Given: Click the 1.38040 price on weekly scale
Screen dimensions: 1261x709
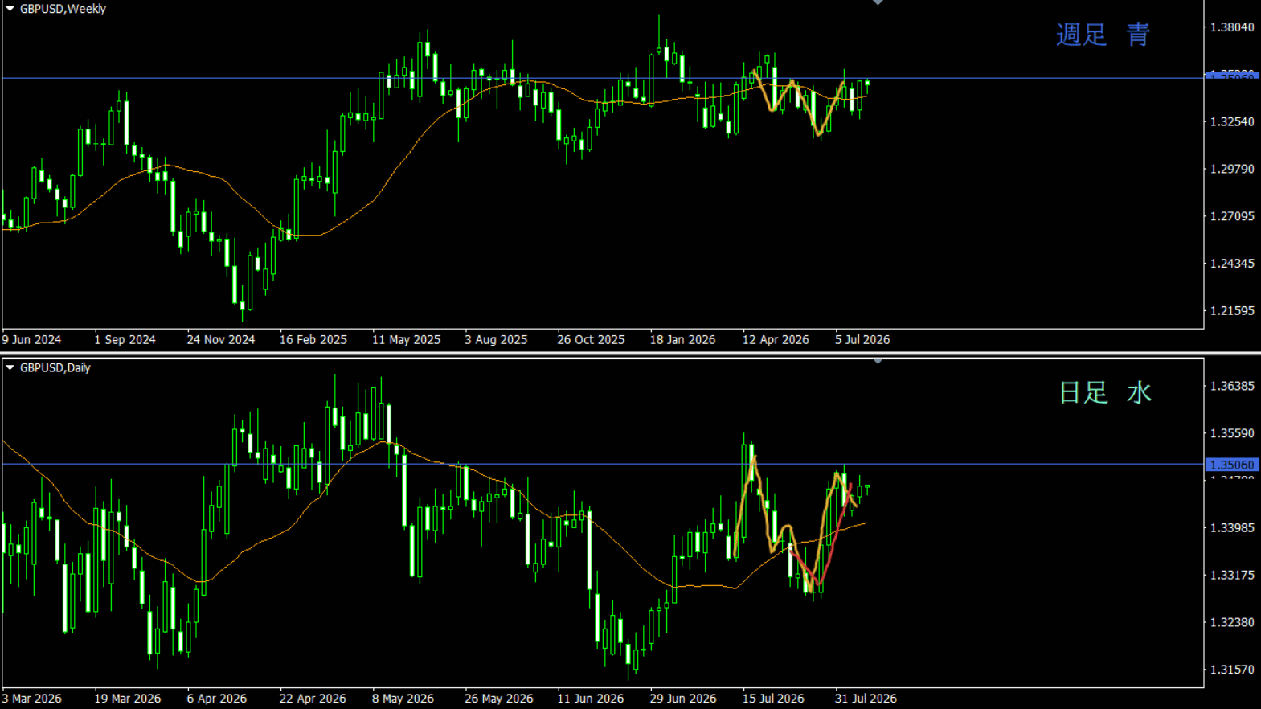Looking at the screenshot, I should tap(1232, 27).
